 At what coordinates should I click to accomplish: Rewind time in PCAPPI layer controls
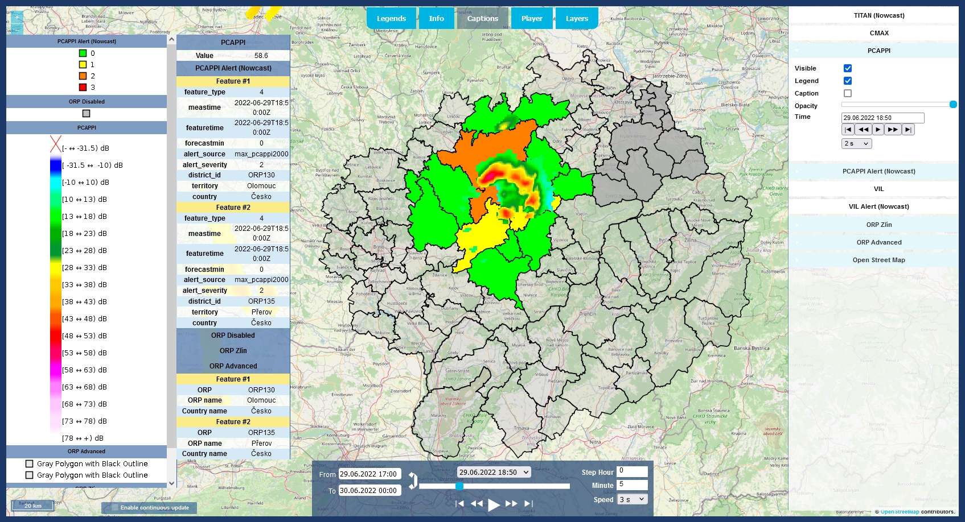[x=864, y=130]
